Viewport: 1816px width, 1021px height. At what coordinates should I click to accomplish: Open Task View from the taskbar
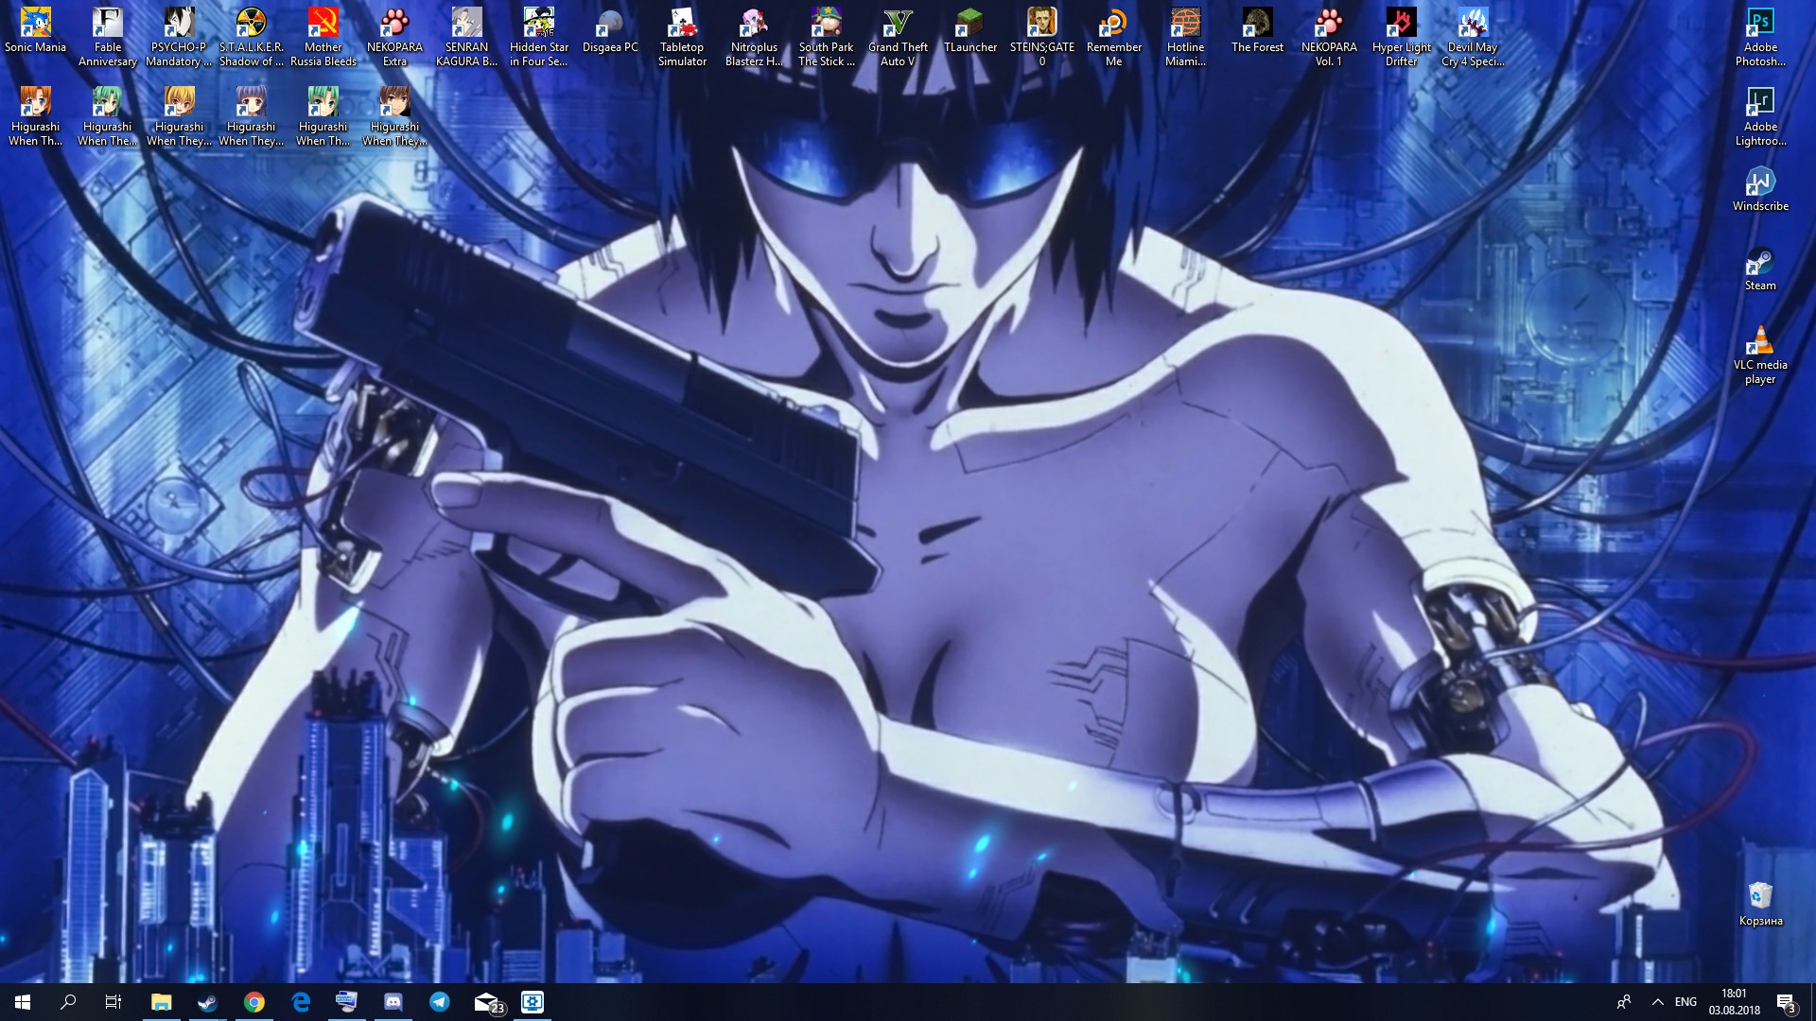(x=113, y=1002)
